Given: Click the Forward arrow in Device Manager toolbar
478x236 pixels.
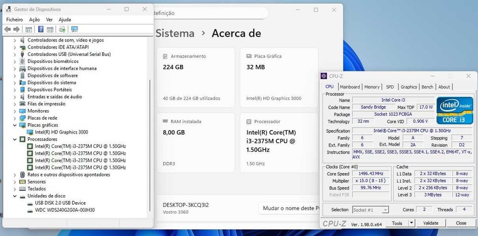Looking at the screenshot, I should tap(16, 29).
